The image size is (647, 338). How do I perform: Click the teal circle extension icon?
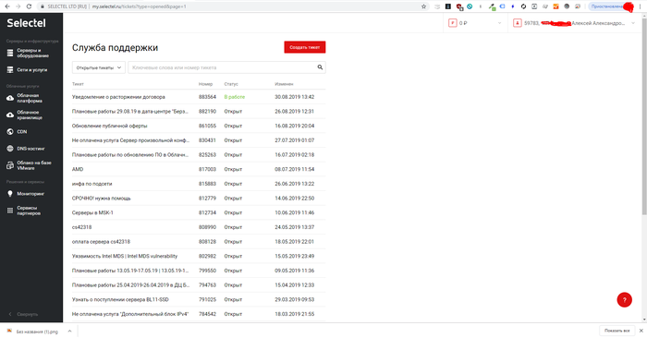point(470,6)
